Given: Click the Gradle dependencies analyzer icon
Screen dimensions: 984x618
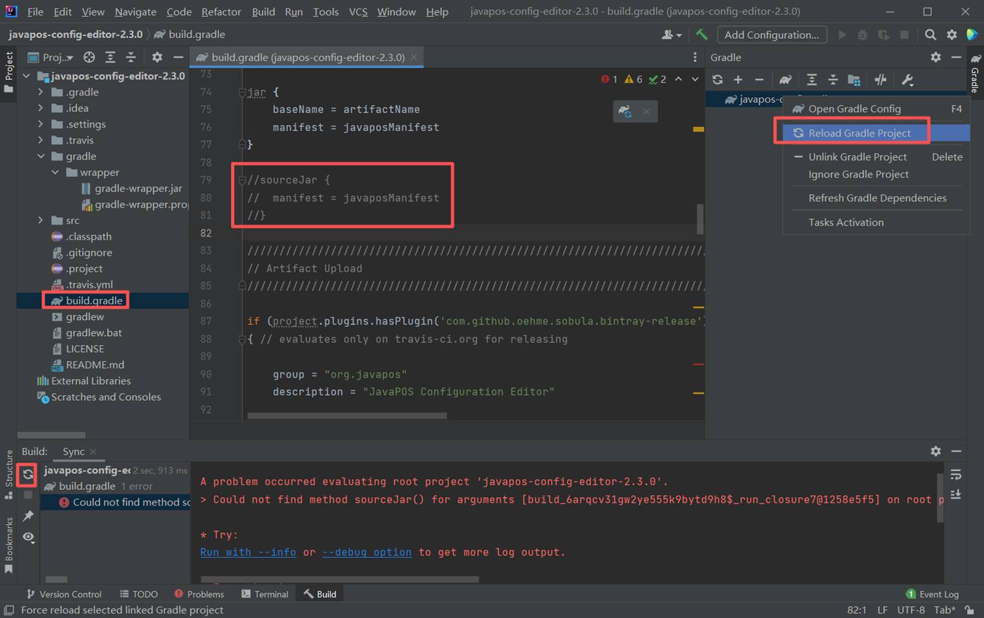Looking at the screenshot, I should pos(854,80).
